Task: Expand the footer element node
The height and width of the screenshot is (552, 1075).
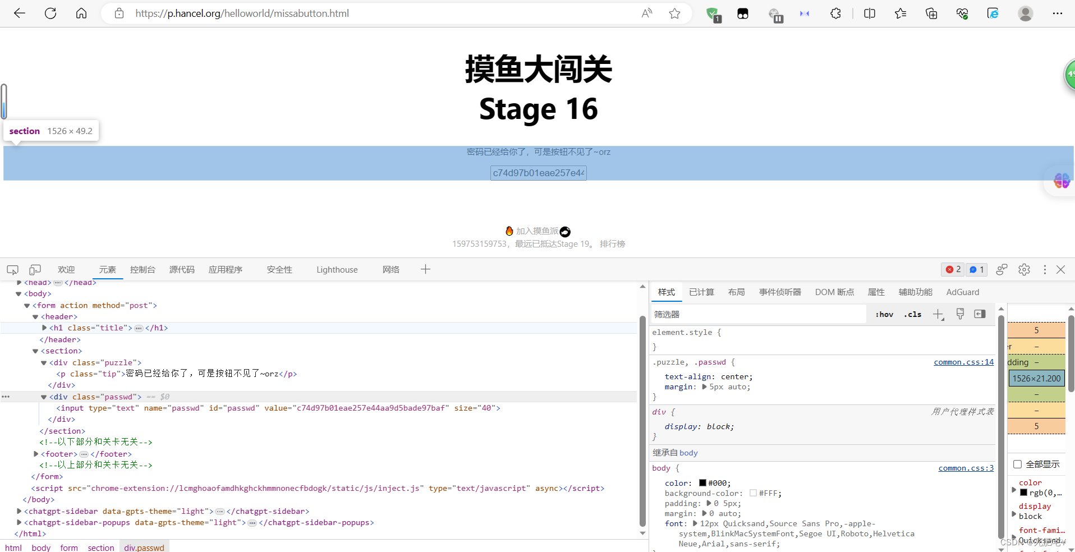Action: tap(36, 454)
